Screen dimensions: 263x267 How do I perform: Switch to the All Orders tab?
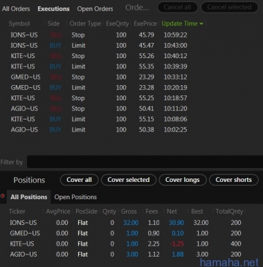click(16, 9)
